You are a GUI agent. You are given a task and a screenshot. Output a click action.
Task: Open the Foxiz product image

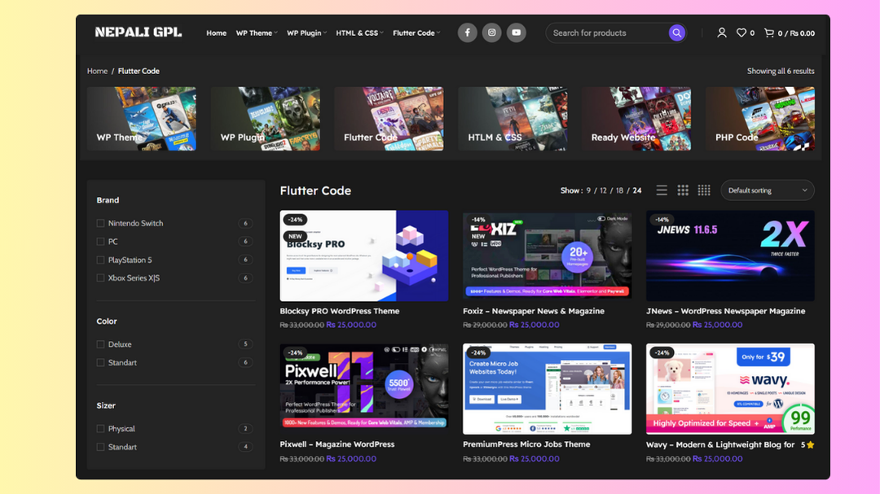click(x=548, y=256)
